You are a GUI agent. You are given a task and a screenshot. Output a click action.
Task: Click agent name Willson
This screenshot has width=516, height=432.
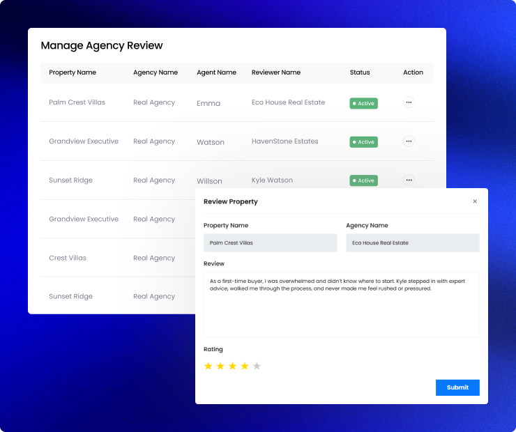209,181
